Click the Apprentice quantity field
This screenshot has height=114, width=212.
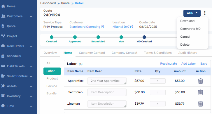click(x=158, y=81)
